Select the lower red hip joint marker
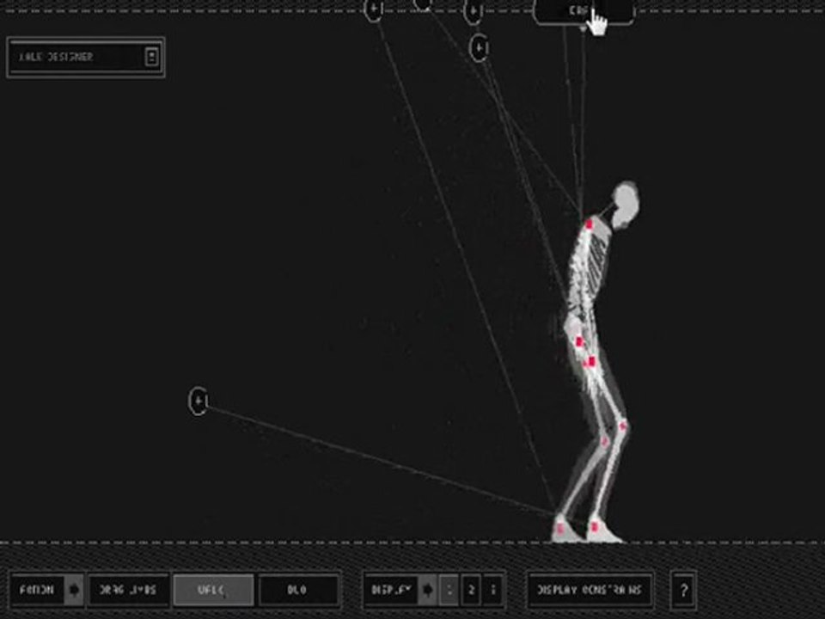The height and width of the screenshot is (619, 825). pos(591,362)
